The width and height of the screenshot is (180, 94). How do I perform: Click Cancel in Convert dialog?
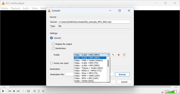click(x=124, y=82)
